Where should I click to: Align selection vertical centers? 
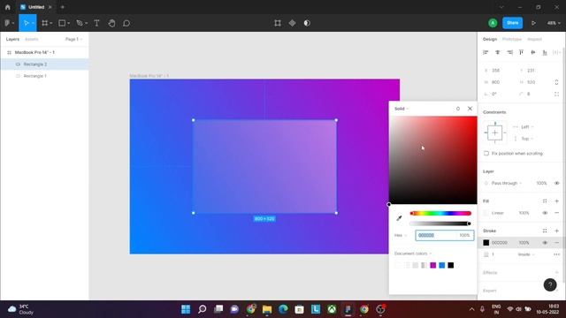pos(533,53)
